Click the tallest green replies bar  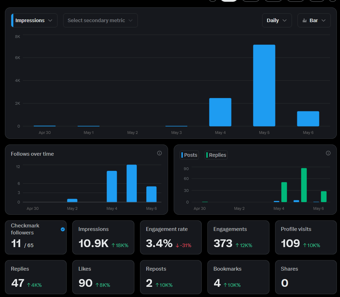coord(304,185)
